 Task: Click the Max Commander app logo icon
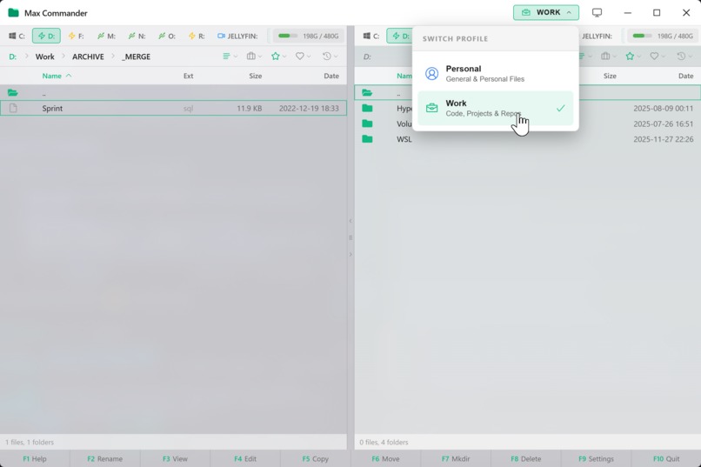(14, 12)
